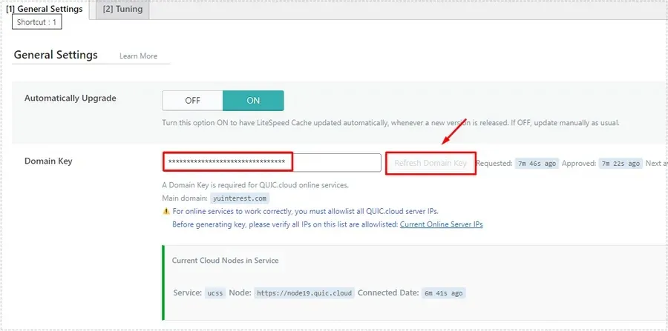The width and height of the screenshot is (668, 331).
Task: Open the Current Online Server IPs link
Action: click(x=441, y=224)
